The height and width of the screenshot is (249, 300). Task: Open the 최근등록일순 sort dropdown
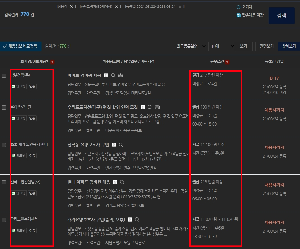pos(190,46)
